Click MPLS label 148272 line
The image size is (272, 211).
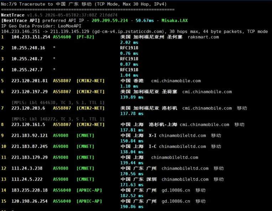click(58, 119)
